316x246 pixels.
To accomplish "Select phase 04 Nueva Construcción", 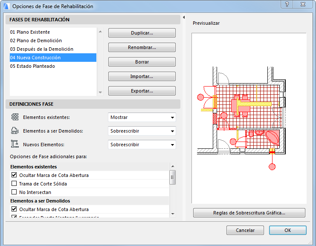I will tap(53, 58).
